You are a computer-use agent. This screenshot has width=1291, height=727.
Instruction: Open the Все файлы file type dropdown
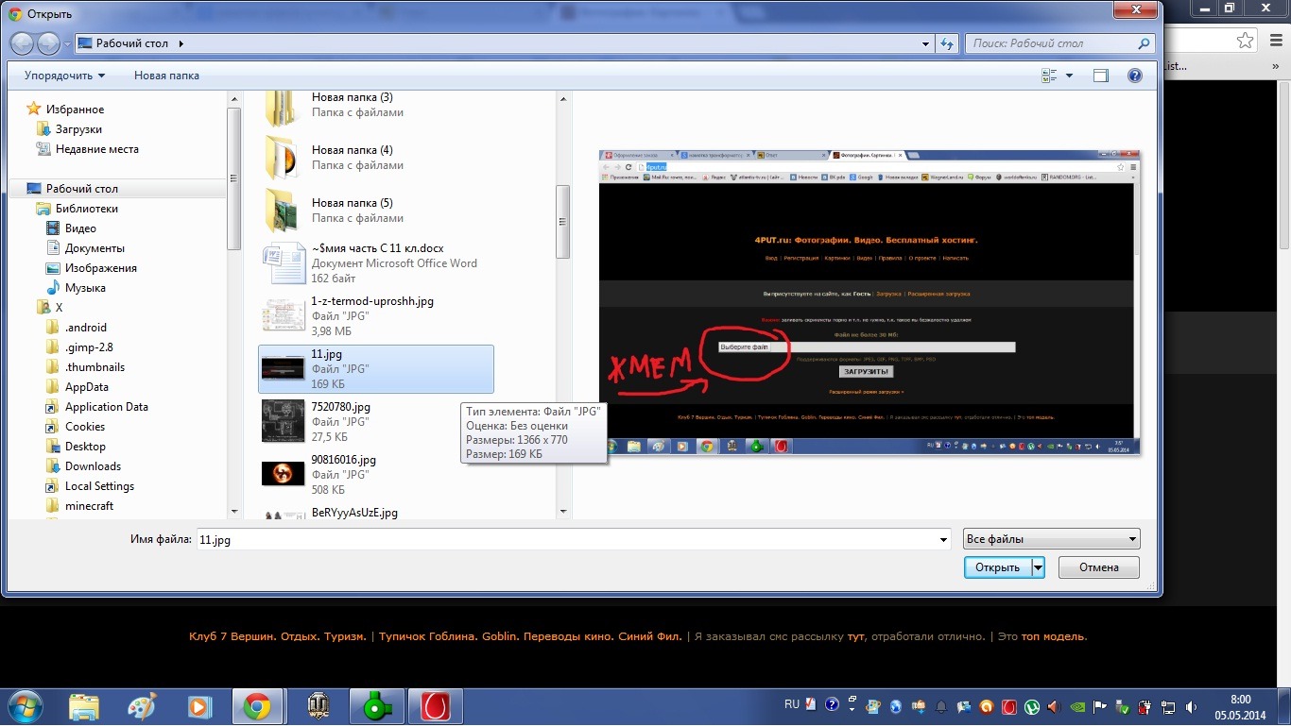tap(1051, 540)
